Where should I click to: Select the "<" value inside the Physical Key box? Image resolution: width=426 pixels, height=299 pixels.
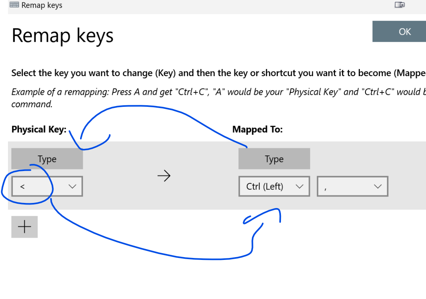click(22, 186)
